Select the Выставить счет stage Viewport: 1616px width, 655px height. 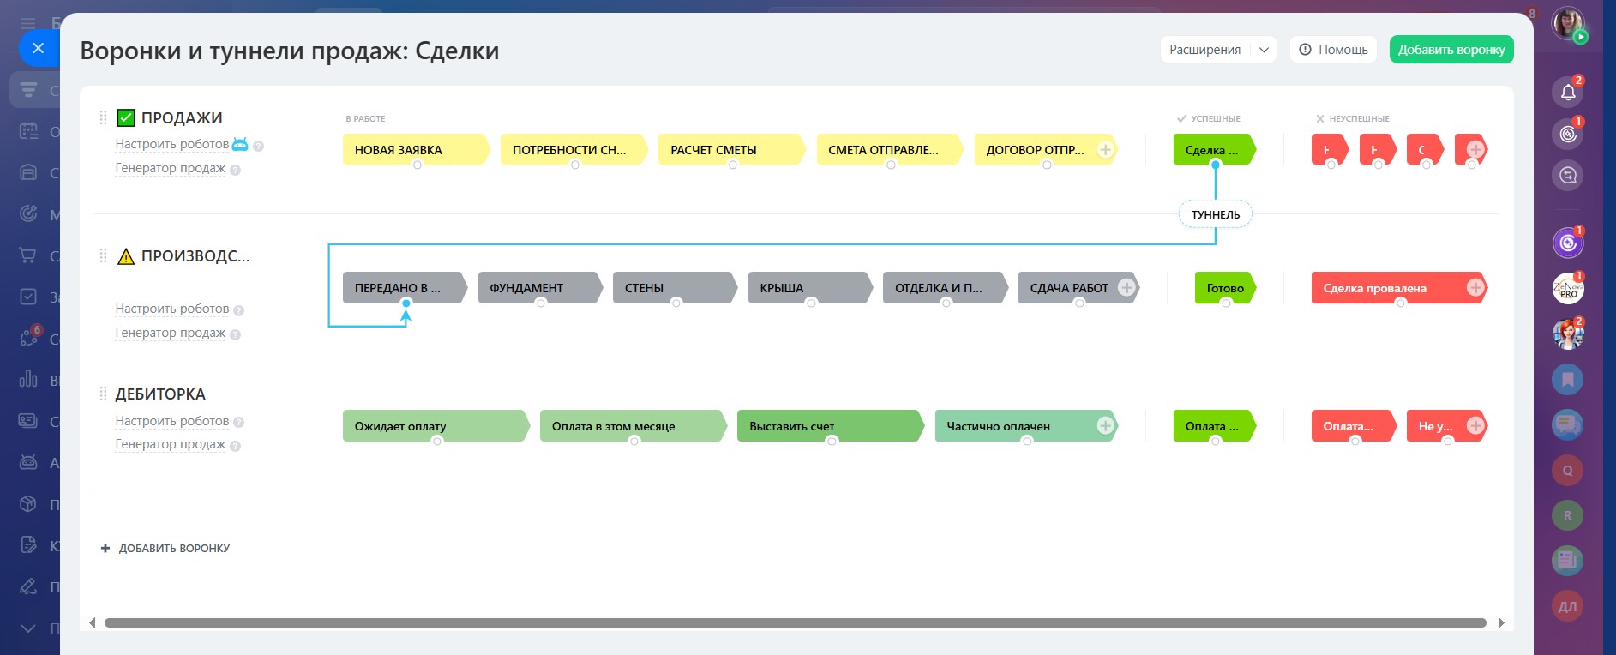point(831,426)
